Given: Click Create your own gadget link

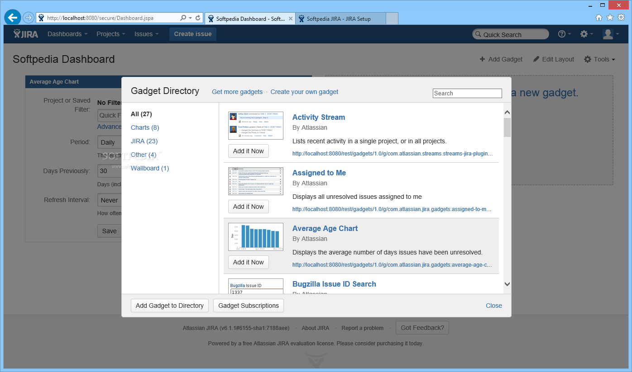Looking at the screenshot, I should pos(304,92).
